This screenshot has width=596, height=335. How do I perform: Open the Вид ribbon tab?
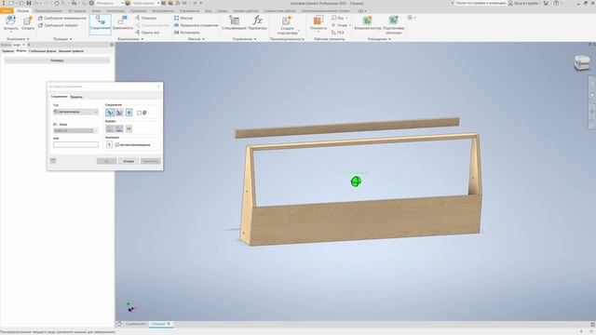tap(209, 10)
